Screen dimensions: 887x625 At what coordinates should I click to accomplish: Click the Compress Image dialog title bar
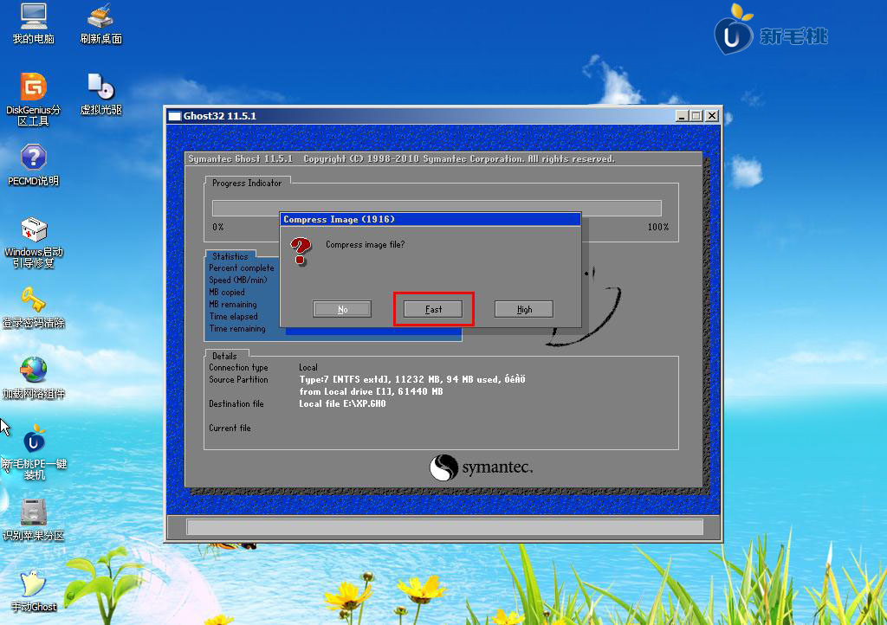430,220
